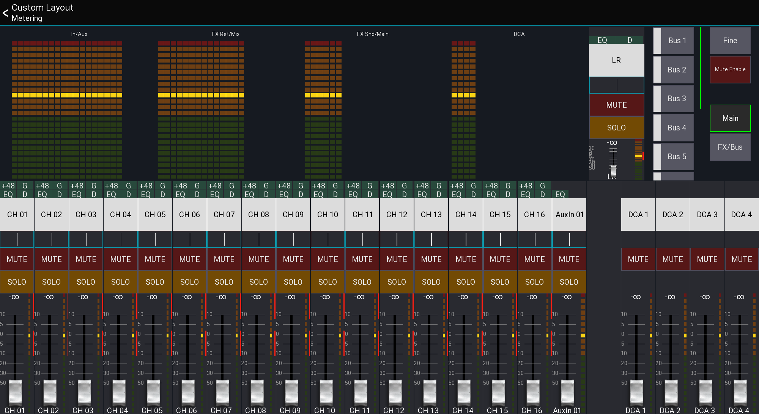
Task: Click the CH 02 pan control
Action: tap(52, 239)
